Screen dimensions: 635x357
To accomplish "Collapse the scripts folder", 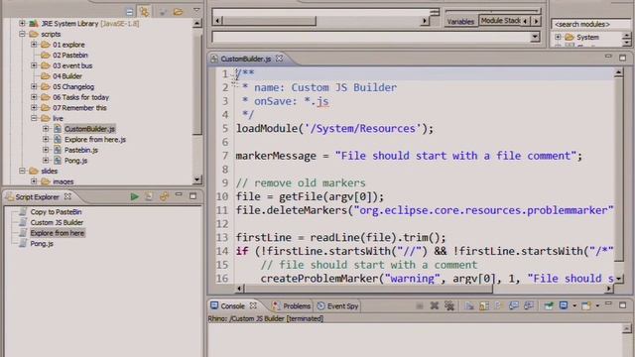I will 22,34.
